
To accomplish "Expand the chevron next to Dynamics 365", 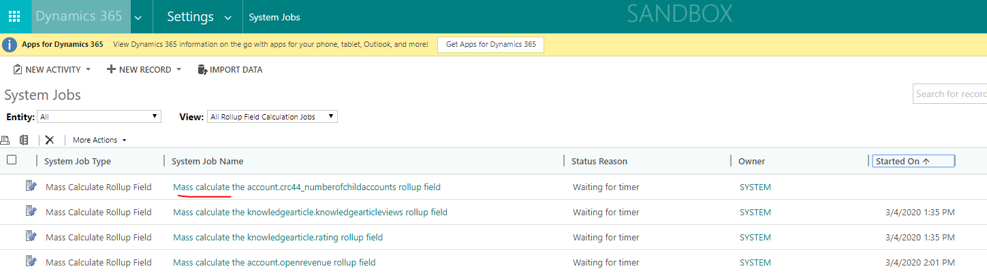I will click(138, 18).
